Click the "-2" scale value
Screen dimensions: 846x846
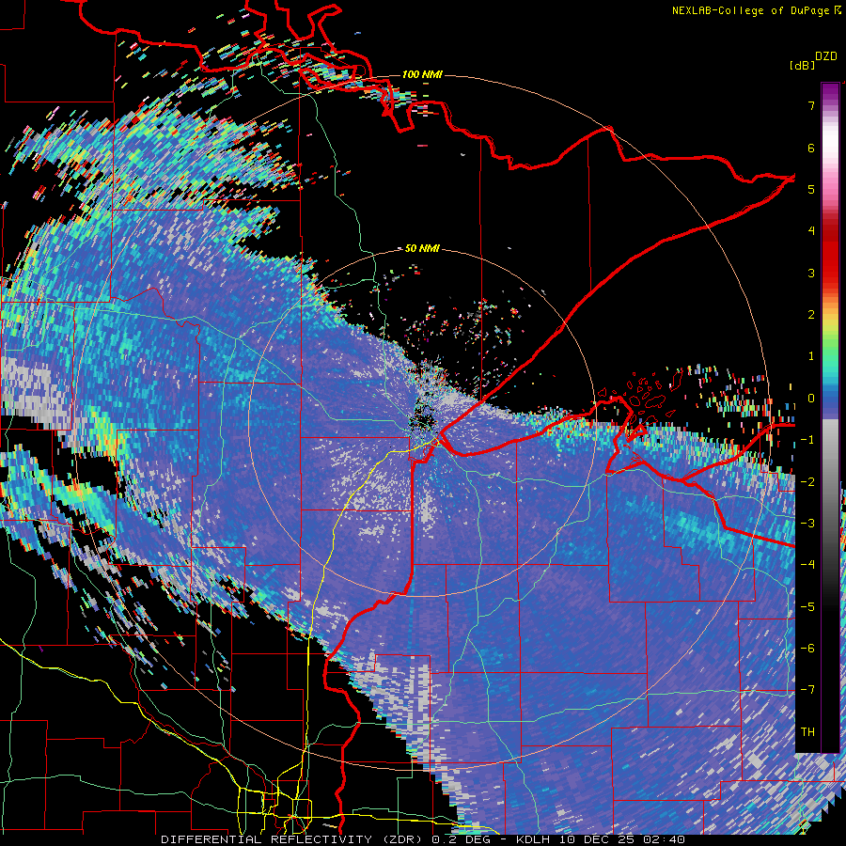click(807, 482)
